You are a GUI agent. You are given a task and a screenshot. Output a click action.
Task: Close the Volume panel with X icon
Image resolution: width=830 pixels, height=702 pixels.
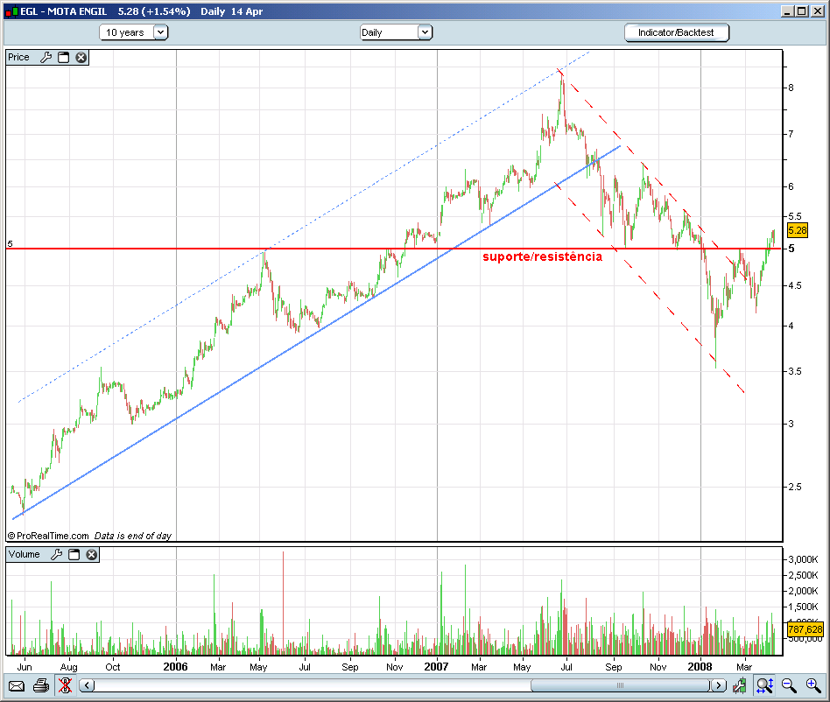pyautogui.click(x=92, y=554)
